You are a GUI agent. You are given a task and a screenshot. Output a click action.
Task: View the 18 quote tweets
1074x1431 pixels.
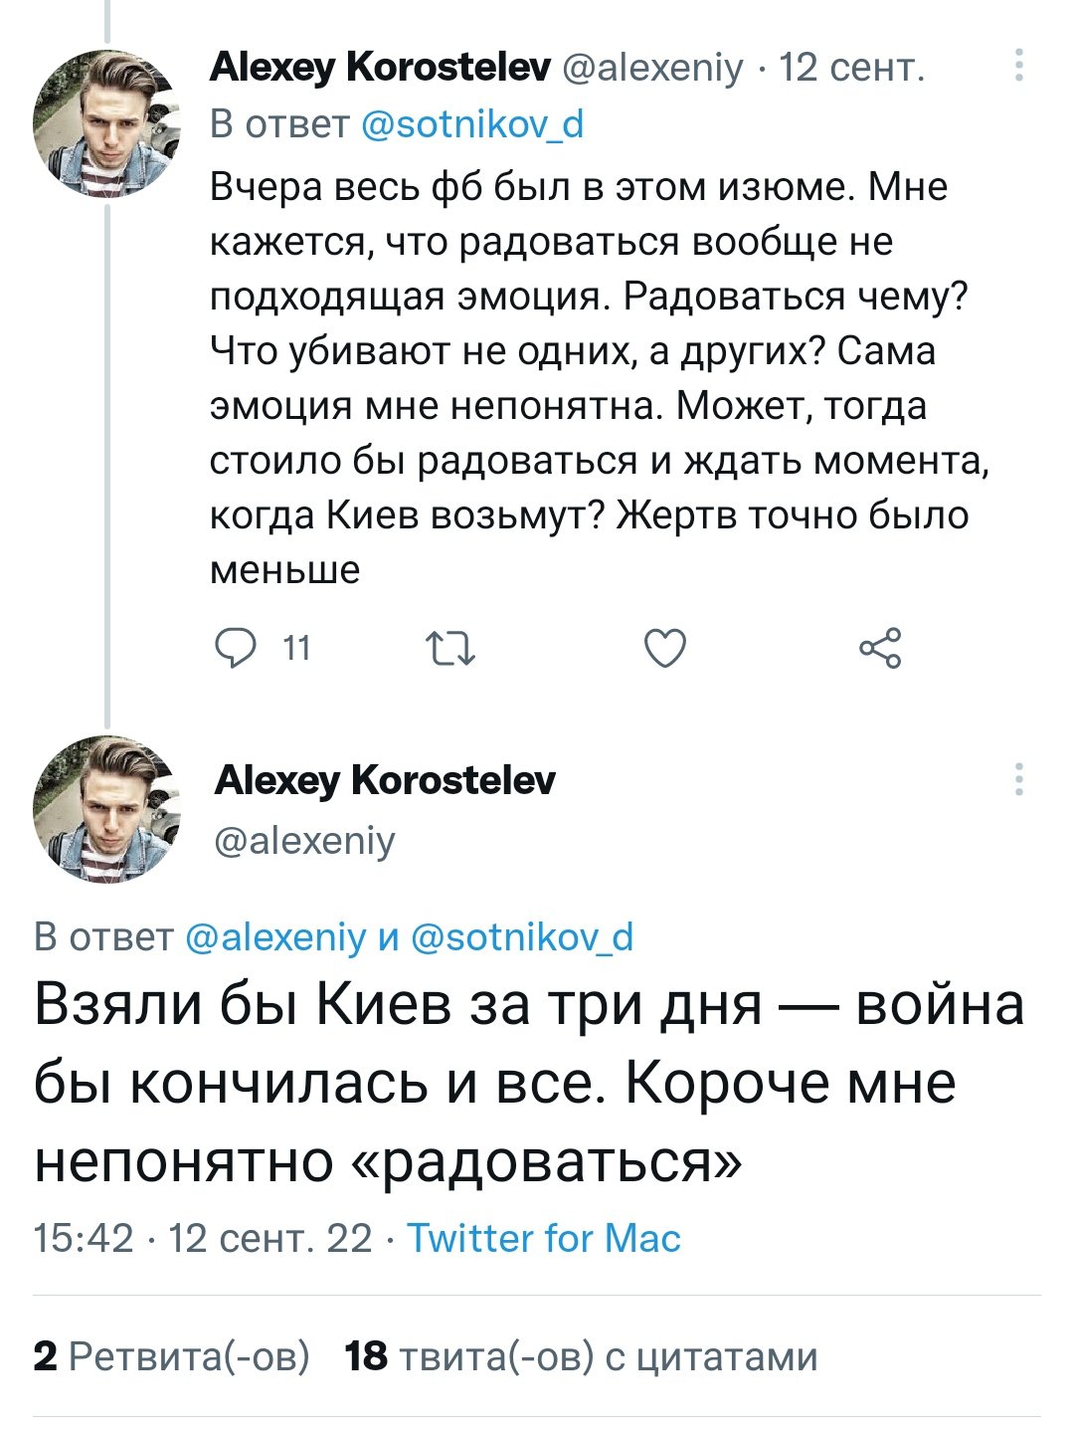pos(581,1356)
